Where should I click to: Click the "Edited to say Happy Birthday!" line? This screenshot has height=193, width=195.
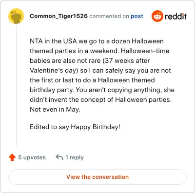pos(75,127)
